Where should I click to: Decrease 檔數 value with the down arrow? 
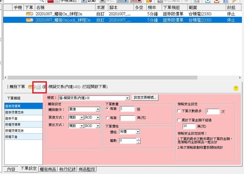pos(138,142)
